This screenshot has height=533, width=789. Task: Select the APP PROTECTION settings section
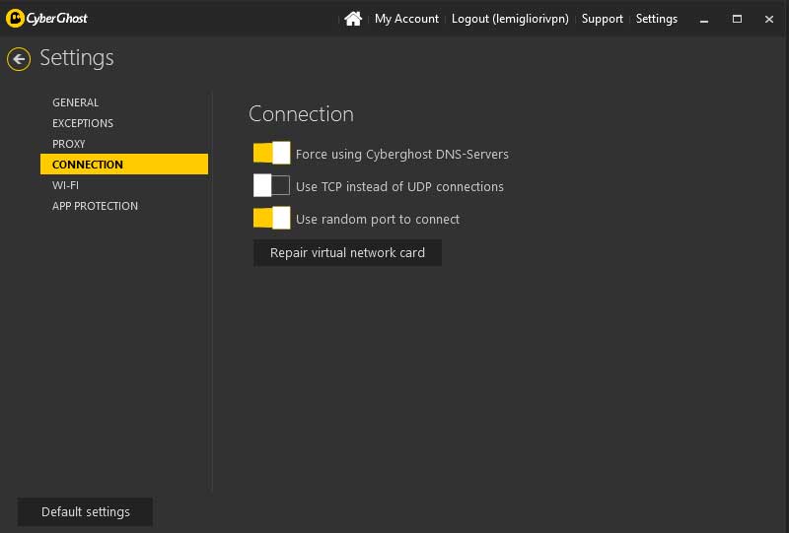[95, 206]
